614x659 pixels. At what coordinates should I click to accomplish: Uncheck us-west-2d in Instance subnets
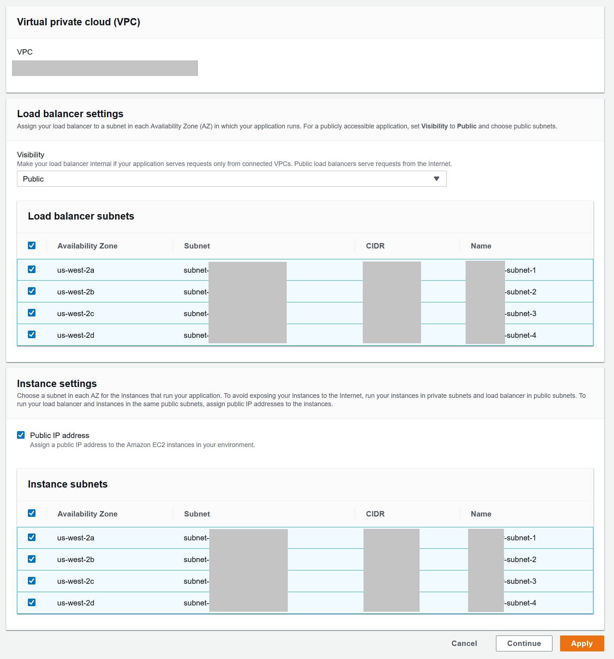32,603
